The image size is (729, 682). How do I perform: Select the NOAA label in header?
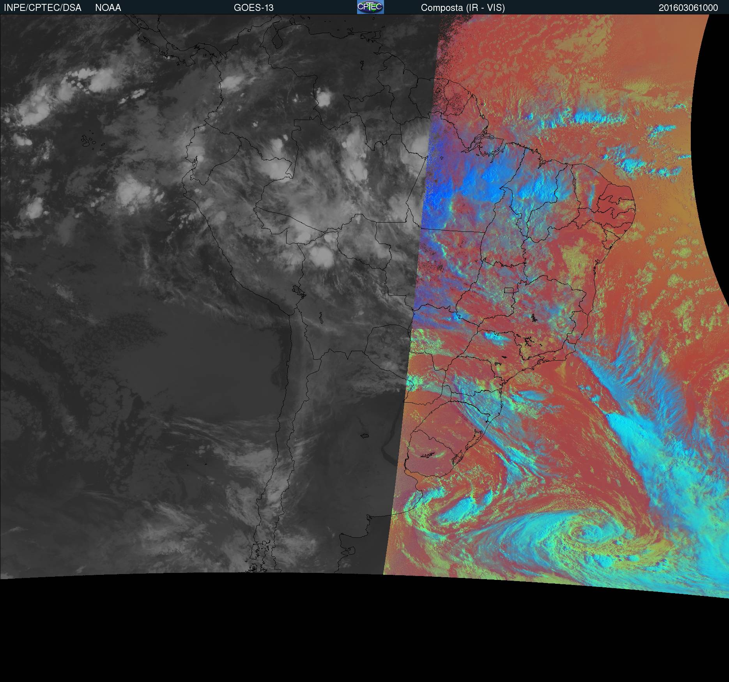click(108, 8)
